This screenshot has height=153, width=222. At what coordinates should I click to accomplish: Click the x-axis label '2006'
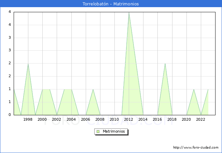click(x=85, y=119)
